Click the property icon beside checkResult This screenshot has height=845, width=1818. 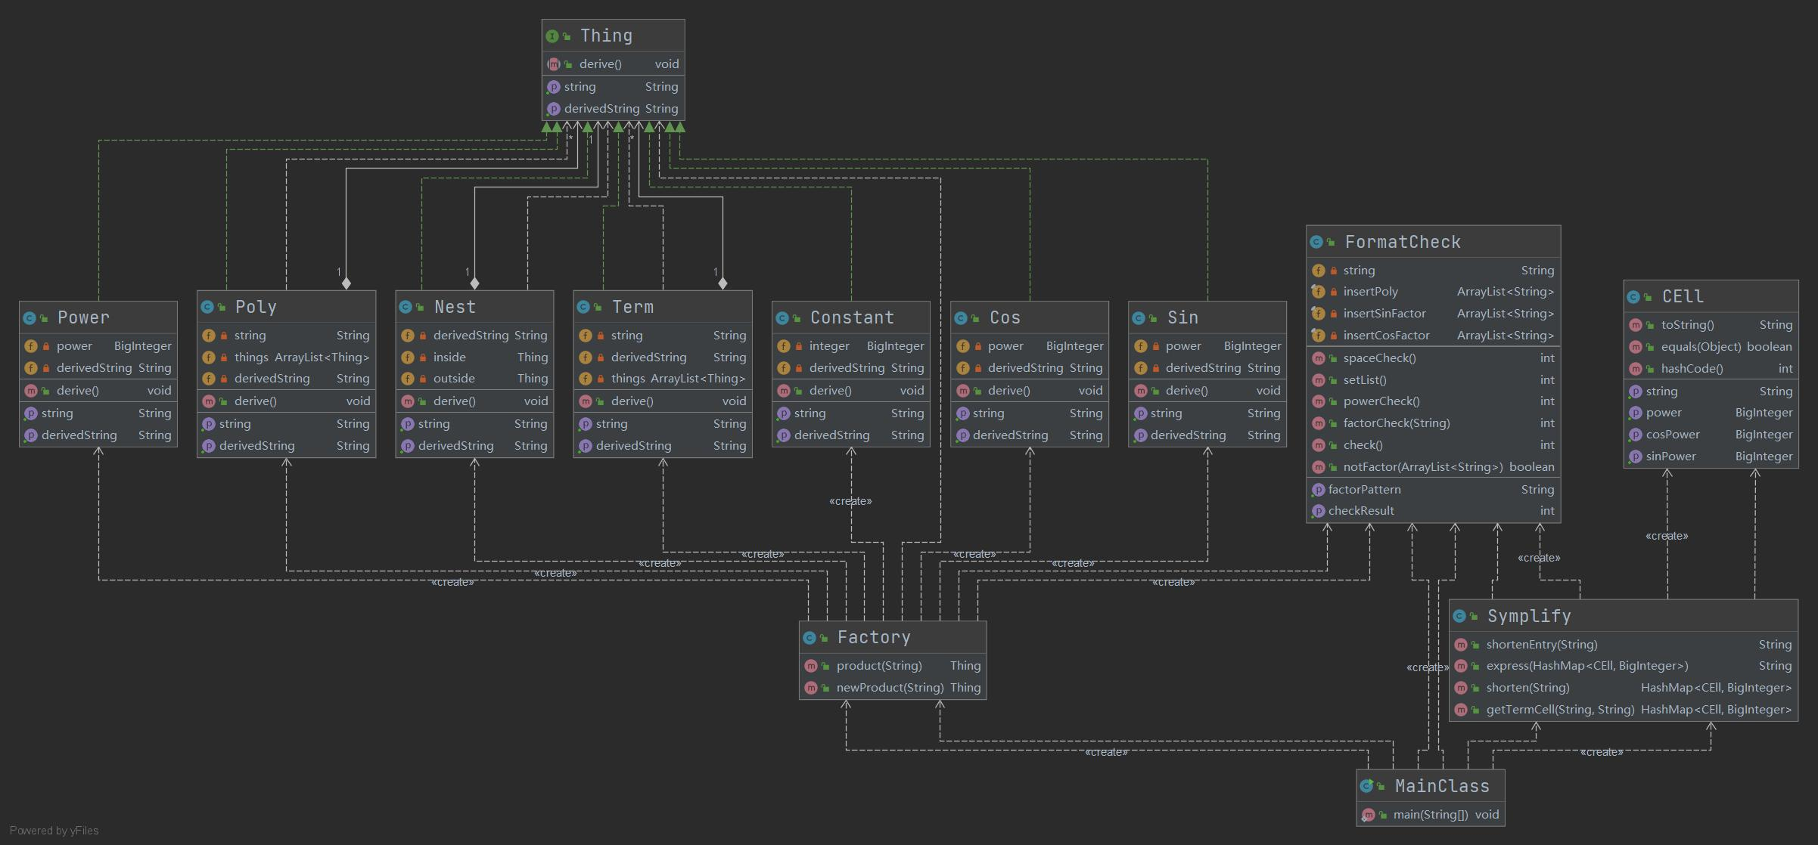1318,511
